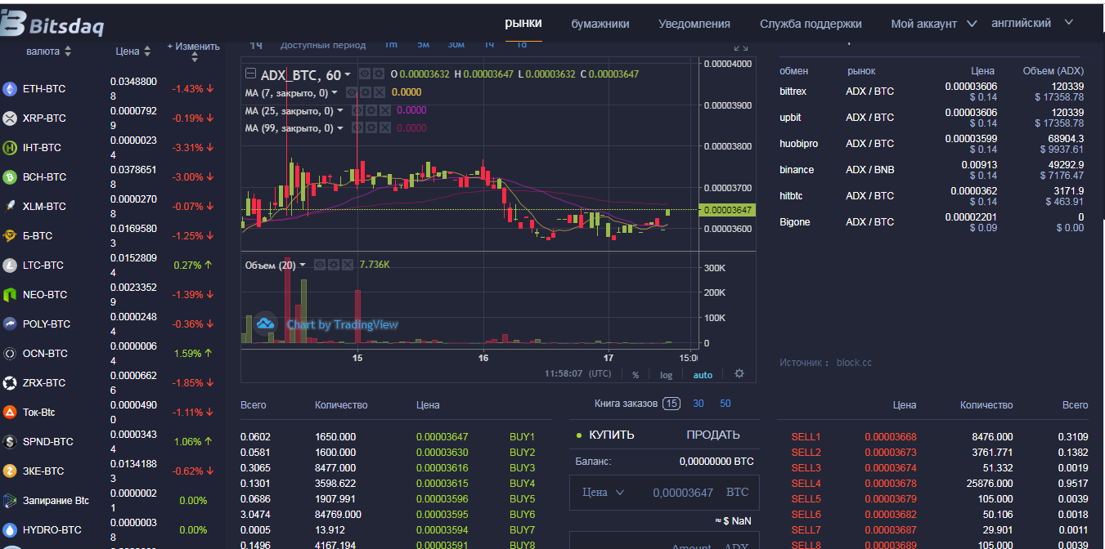
Task: Click the UTC time display
Action: pos(577,373)
